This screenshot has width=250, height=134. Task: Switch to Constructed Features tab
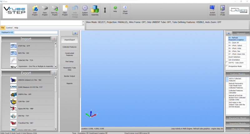[x=69, y=54]
